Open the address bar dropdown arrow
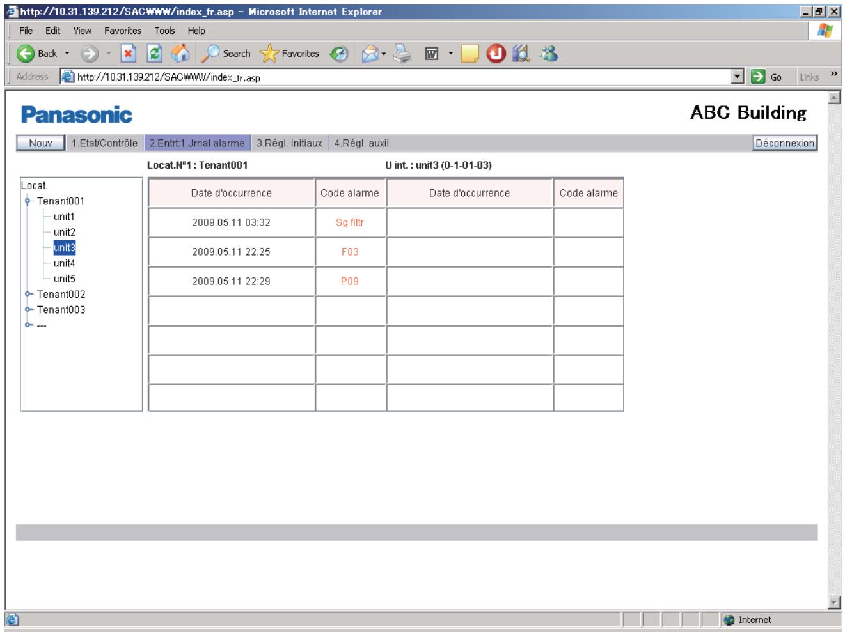Image resolution: width=845 pixels, height=632 pixels. pyautogui.click(x=738, y=77)
